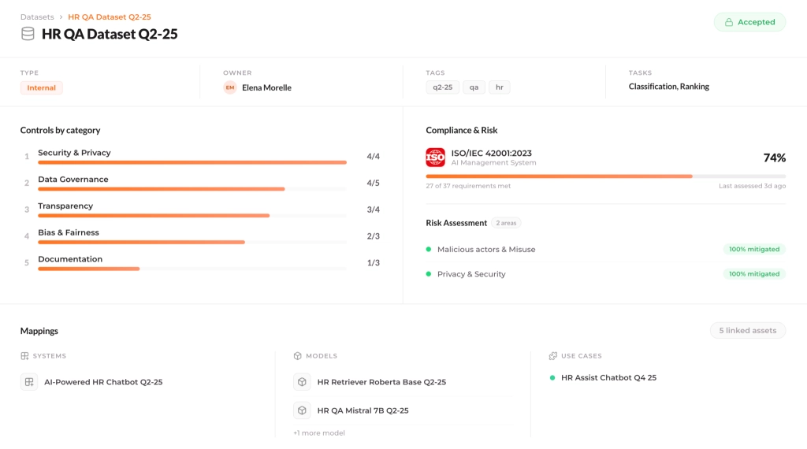Expand the '+1 more model' list

[318, 432]
